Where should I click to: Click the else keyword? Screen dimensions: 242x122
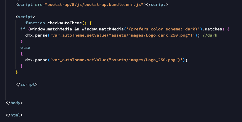point(25,48)
